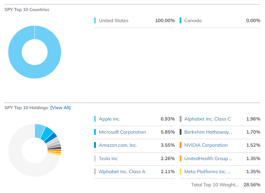Click the United States donut chart ring
Viewport: 265px width, 193px height.
(x=35, y=72)
